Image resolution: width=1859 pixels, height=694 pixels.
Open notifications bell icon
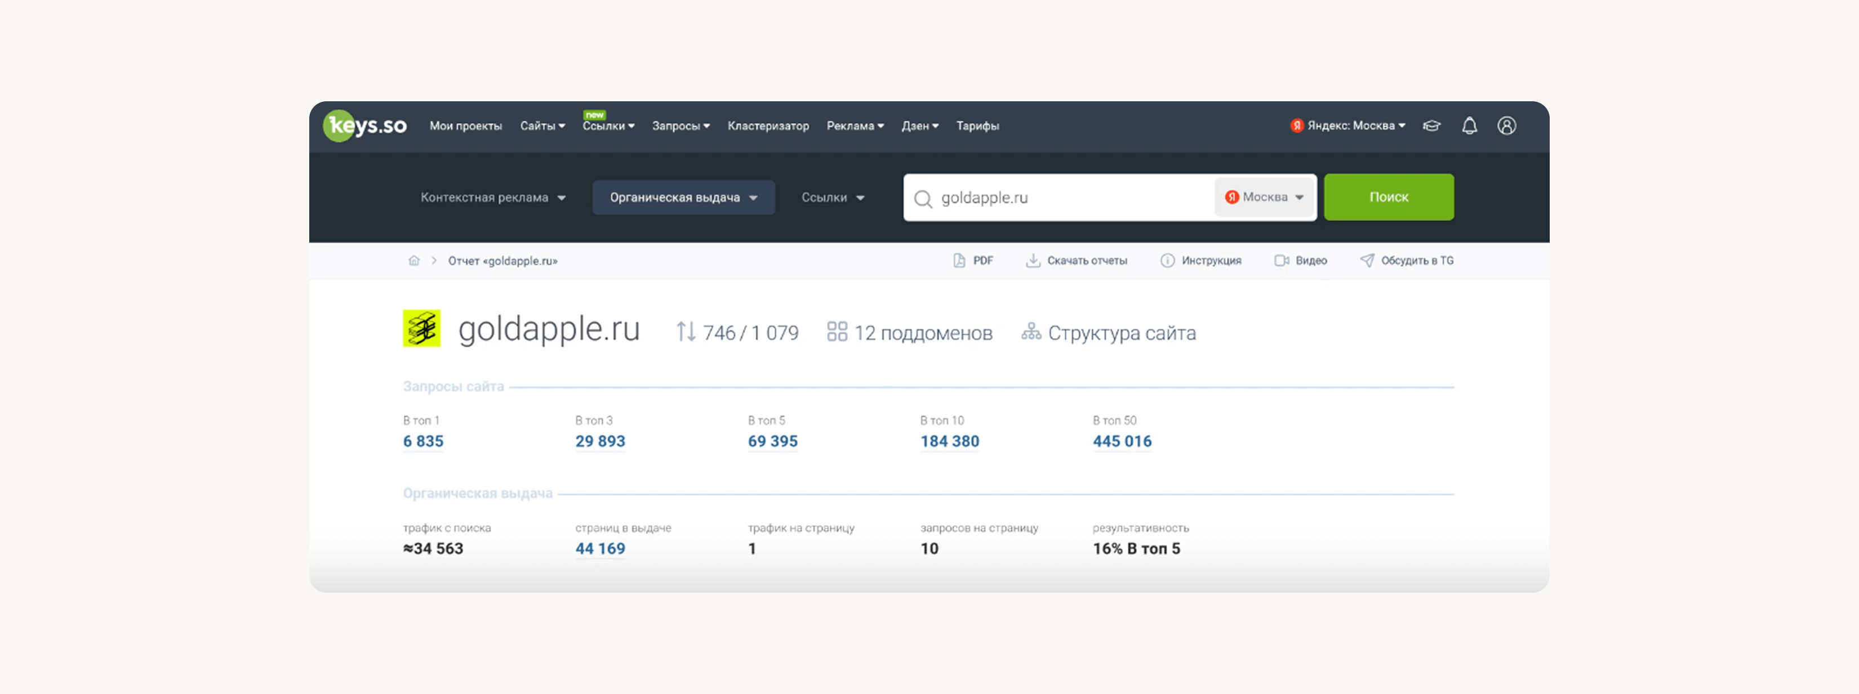pos(1469,126)
